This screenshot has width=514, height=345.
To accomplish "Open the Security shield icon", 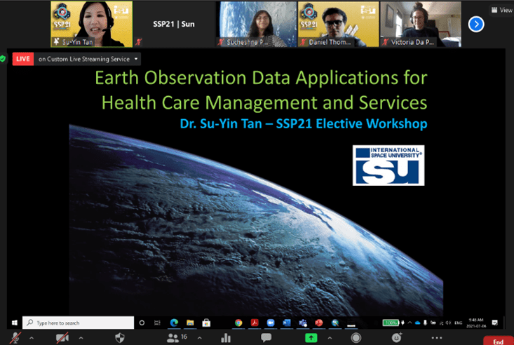I will [x=120, y=337].
